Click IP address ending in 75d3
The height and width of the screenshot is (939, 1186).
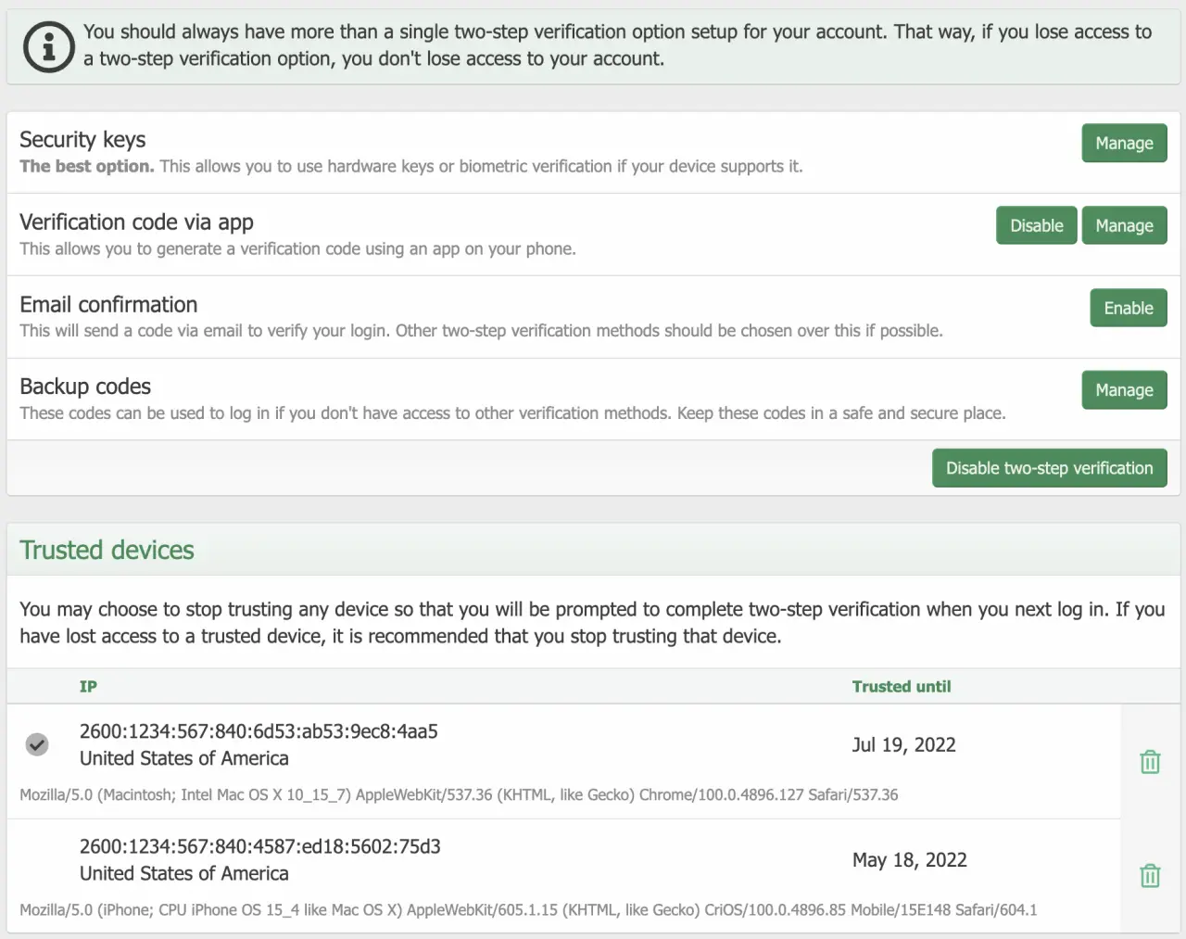coord(259,846)
